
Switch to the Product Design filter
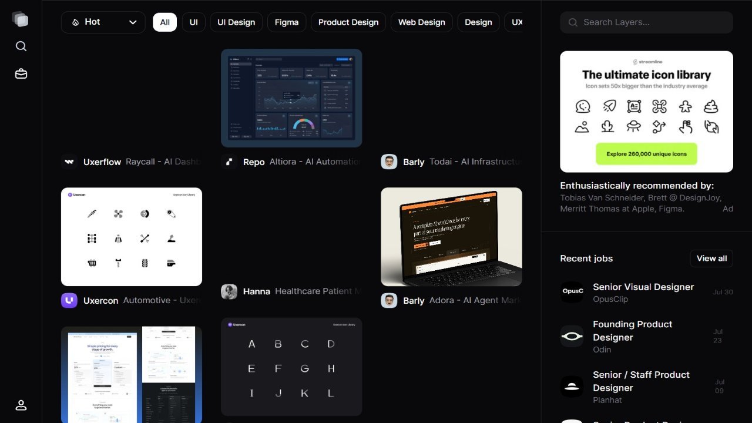pos(348,22)
